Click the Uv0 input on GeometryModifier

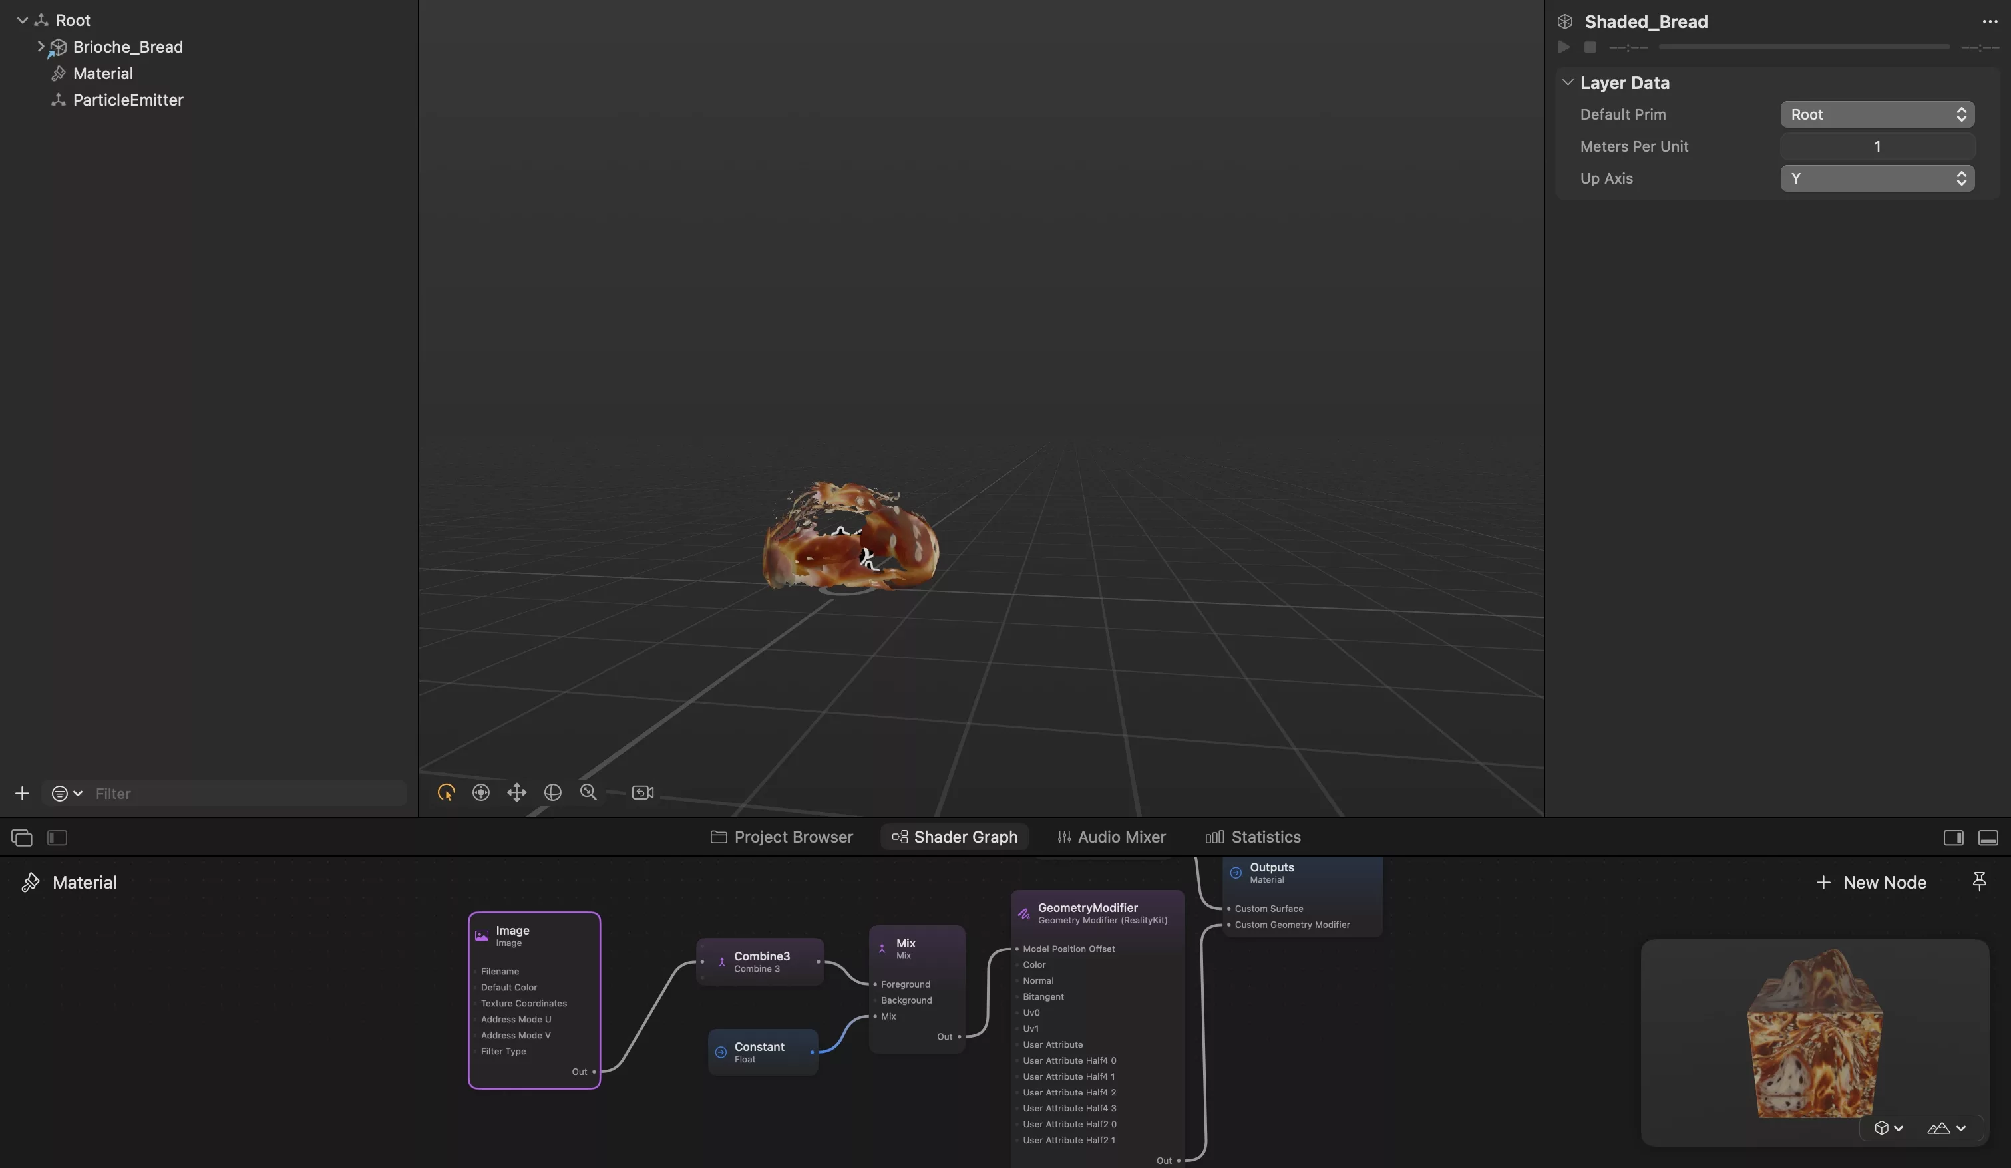tap(1031, 1012)
